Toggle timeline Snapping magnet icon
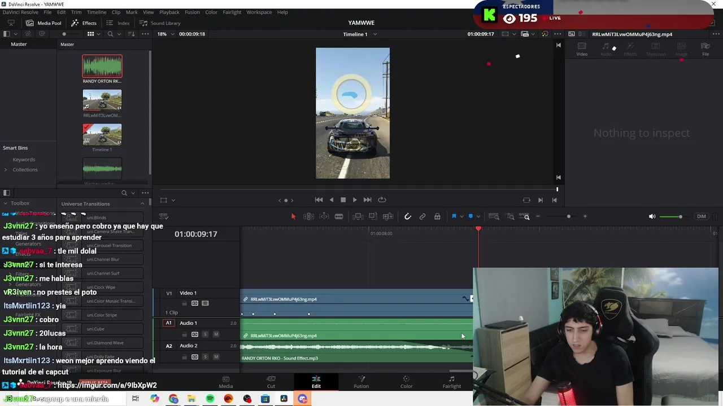 [408, 217]
